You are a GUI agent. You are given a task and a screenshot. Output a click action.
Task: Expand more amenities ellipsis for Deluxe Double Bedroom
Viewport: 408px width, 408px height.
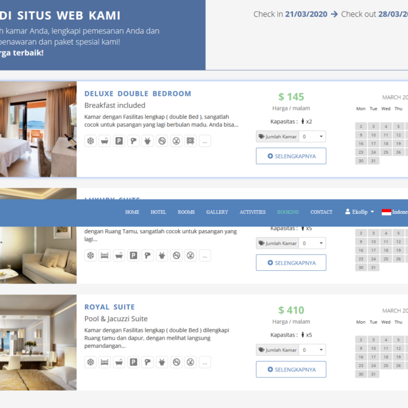(x=205, y=141)
